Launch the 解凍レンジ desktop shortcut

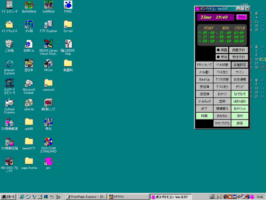48,104
